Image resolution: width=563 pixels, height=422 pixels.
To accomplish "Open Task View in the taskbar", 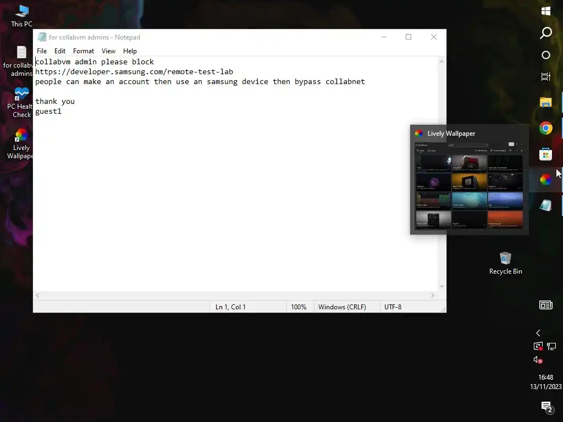I will [x=546, y=76].
